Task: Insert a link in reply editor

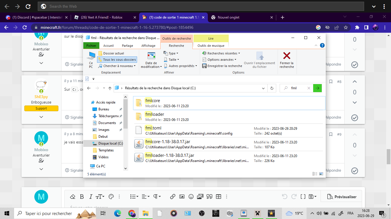Action: 173,196
